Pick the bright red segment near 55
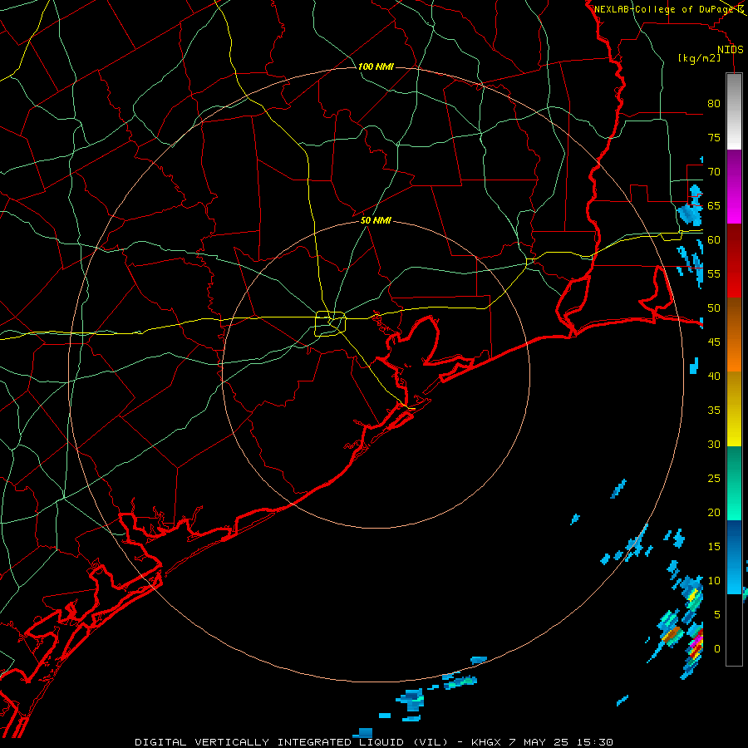 point(734,278)
